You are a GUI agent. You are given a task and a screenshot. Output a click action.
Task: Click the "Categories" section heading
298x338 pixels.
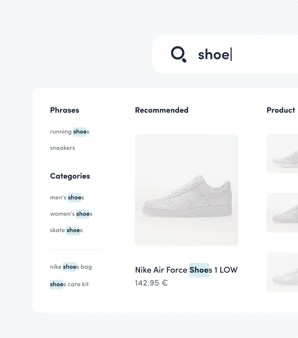pyautogui.click(x=70, y=176)
